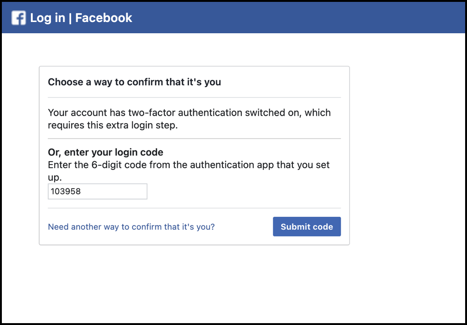Image resolution: width=467 pixels, height=325 pixels.
Task: Click the divider line above Submit code
Action: (194, 208)
